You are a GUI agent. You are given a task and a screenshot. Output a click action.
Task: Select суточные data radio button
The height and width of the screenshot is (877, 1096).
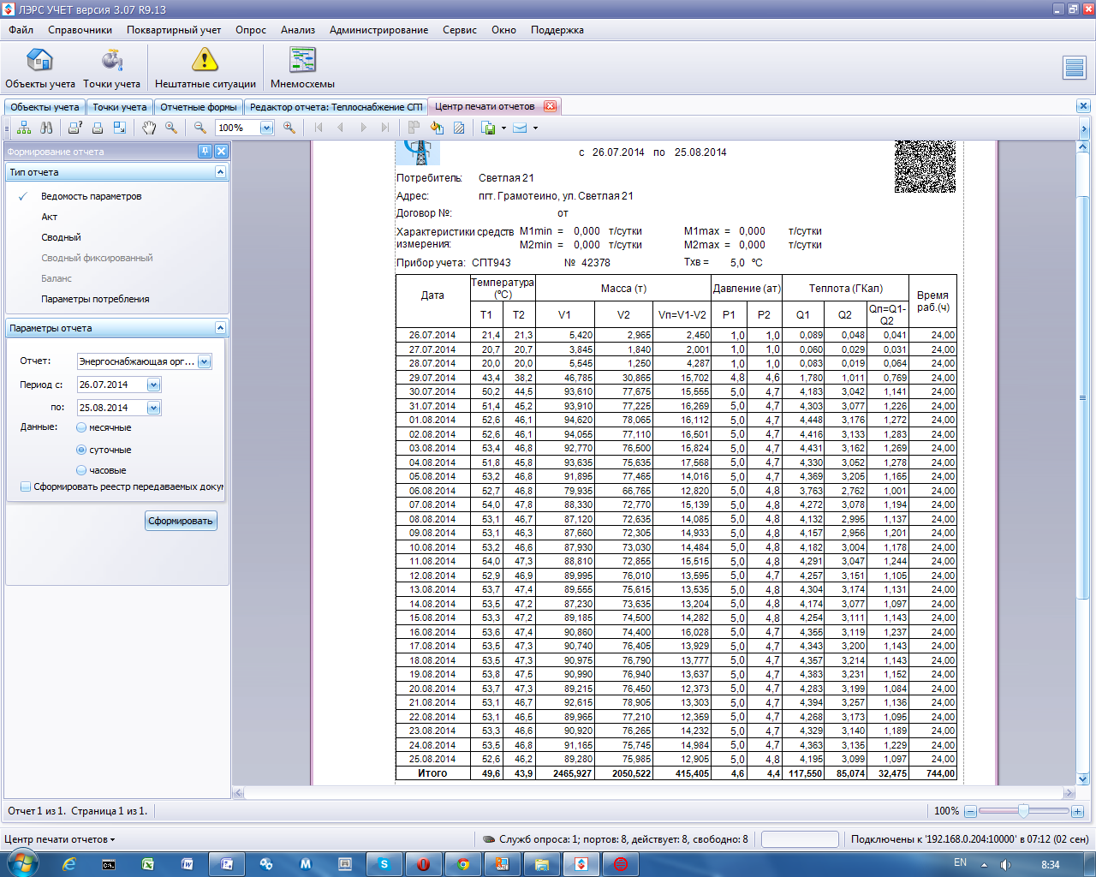click(81, 450)
